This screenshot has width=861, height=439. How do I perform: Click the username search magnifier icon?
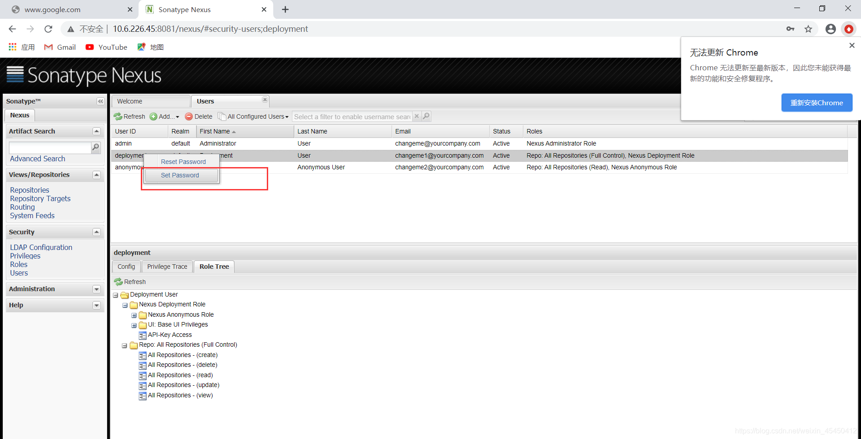tap(426, 116)
